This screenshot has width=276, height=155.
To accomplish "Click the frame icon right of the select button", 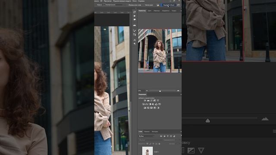I will click(179, 5).
